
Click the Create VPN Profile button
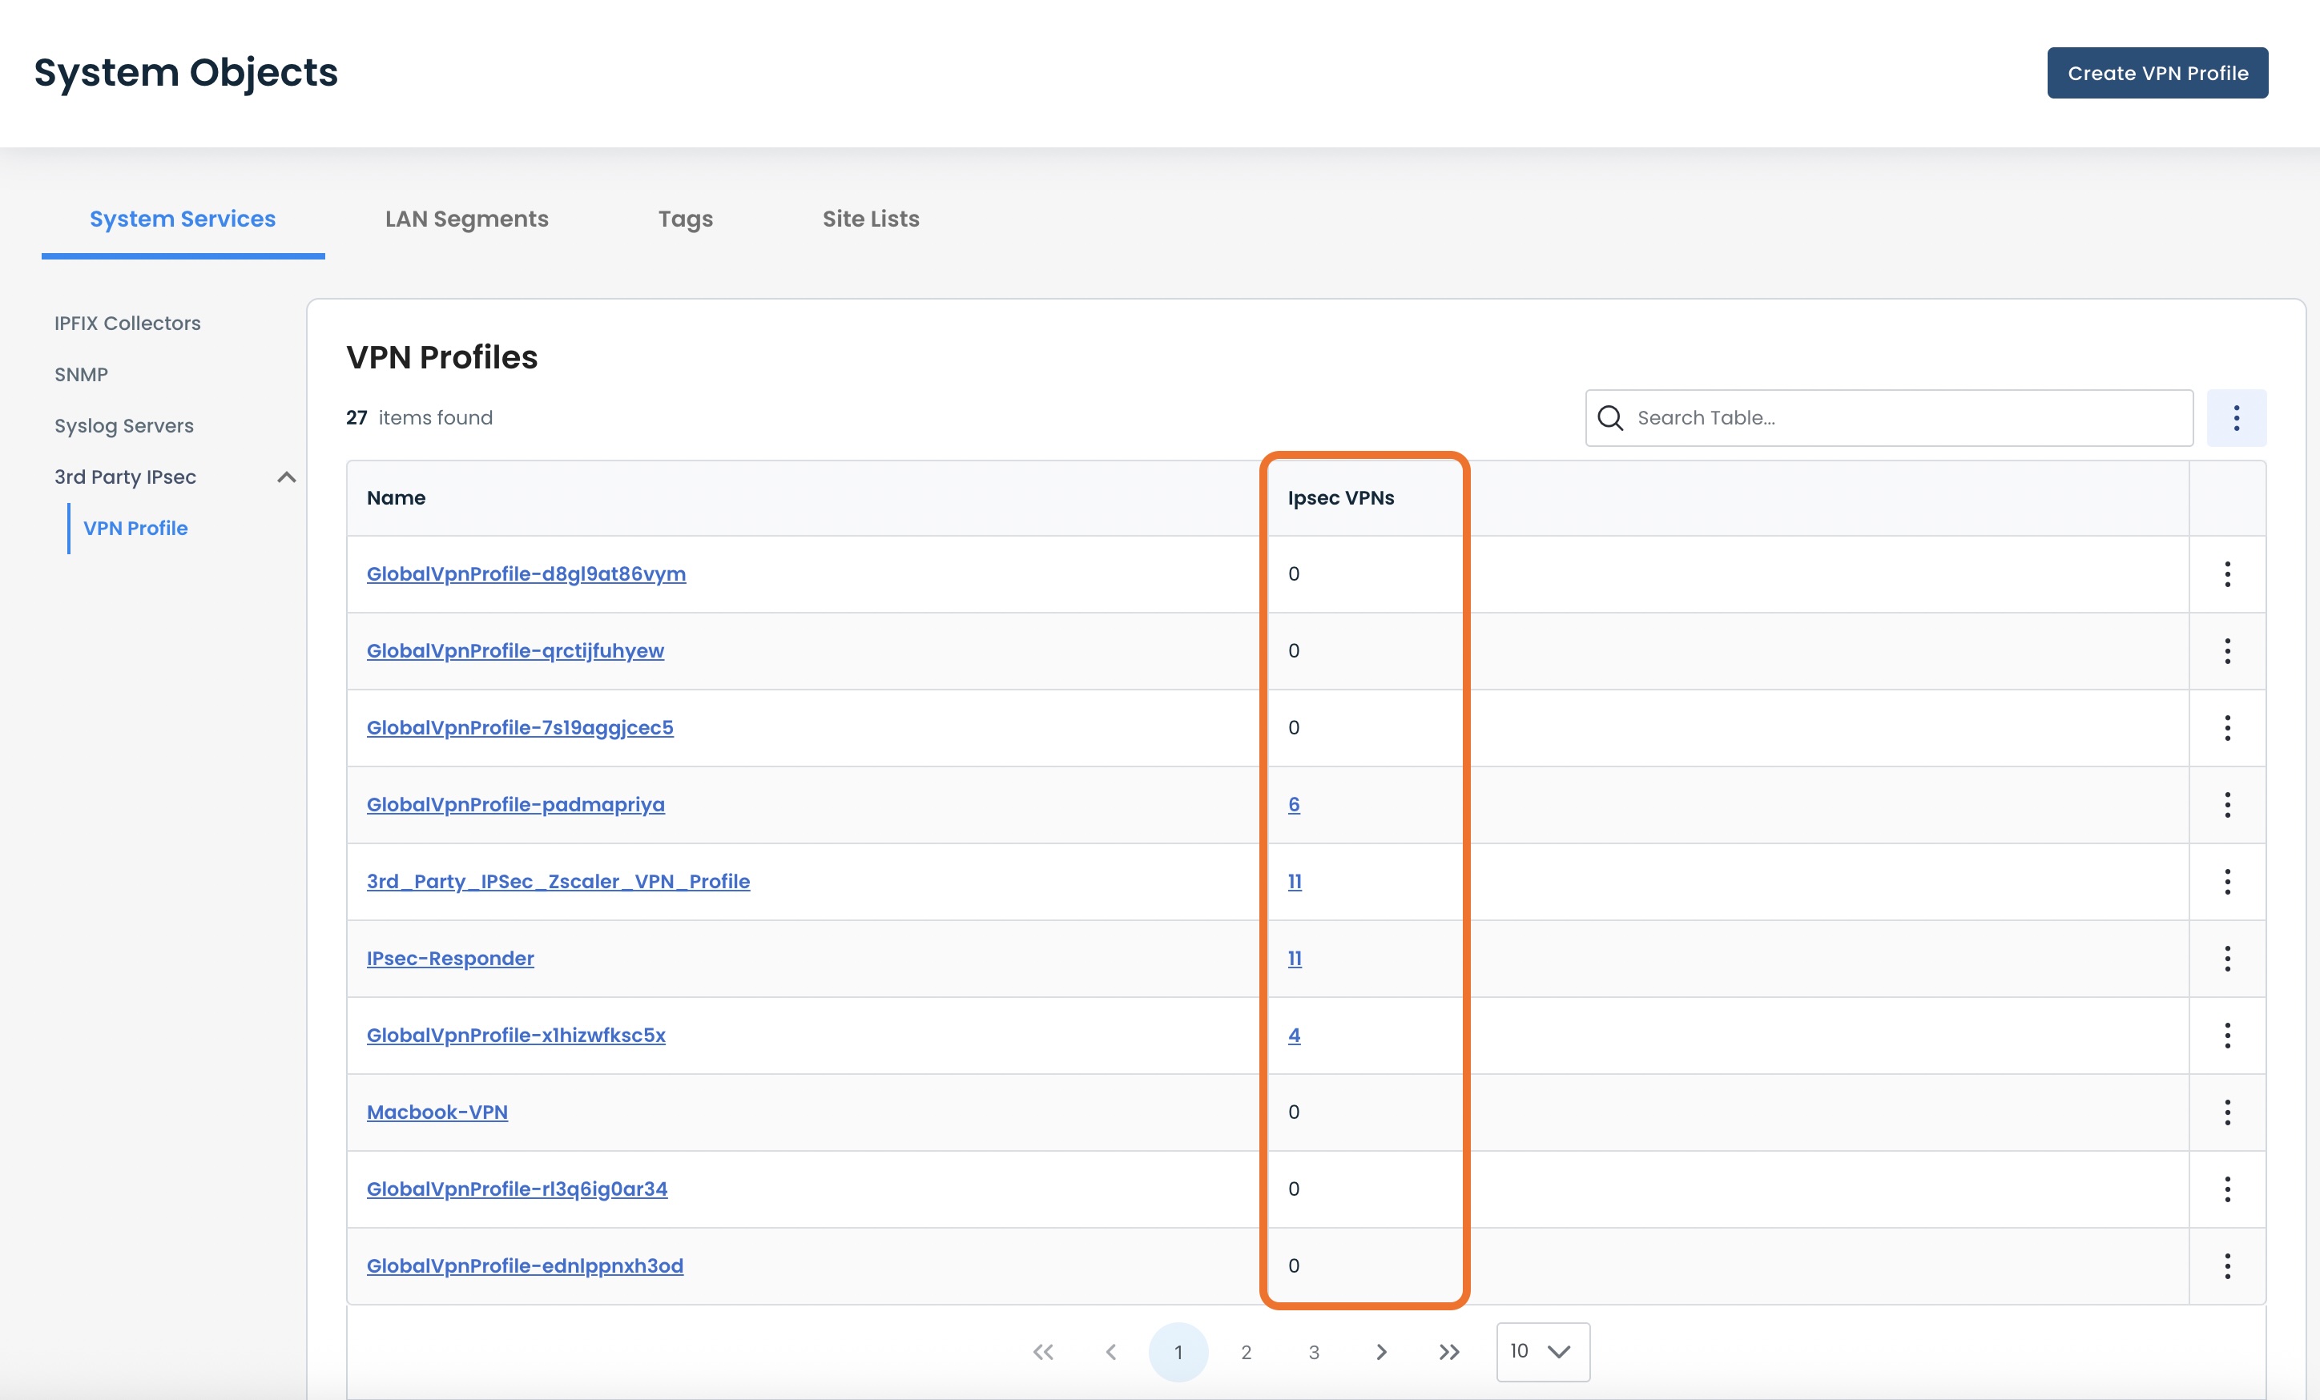pyautogui.click(x=2157, y=73)
